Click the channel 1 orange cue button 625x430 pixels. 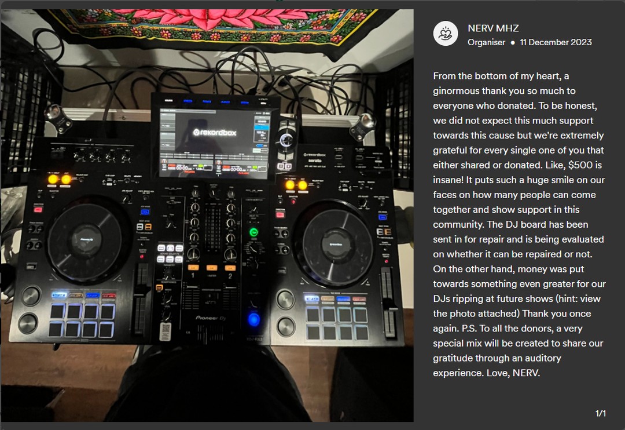pos(193,268)
